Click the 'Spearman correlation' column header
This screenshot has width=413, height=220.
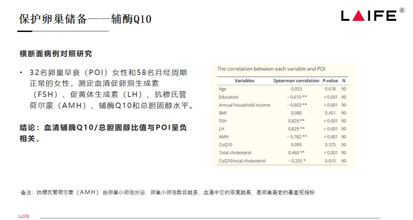296,81
